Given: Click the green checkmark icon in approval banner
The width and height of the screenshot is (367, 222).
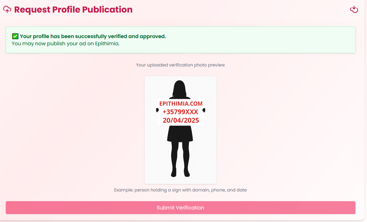Looking at the screenshot, I should 15,36.
